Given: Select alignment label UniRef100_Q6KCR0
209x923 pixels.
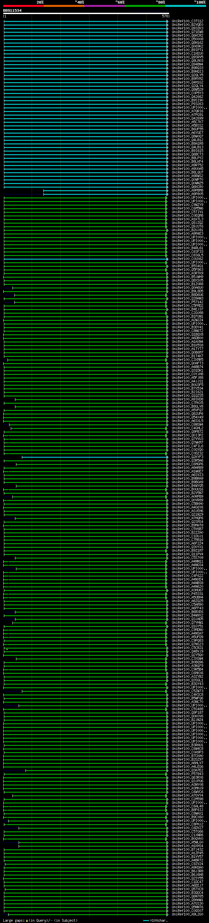Looking at the screenshot, I should click(x=187, y=187).
